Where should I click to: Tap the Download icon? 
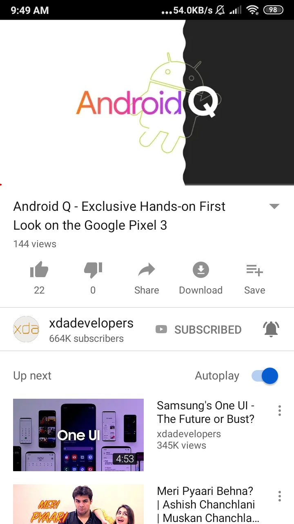(200, 270)
